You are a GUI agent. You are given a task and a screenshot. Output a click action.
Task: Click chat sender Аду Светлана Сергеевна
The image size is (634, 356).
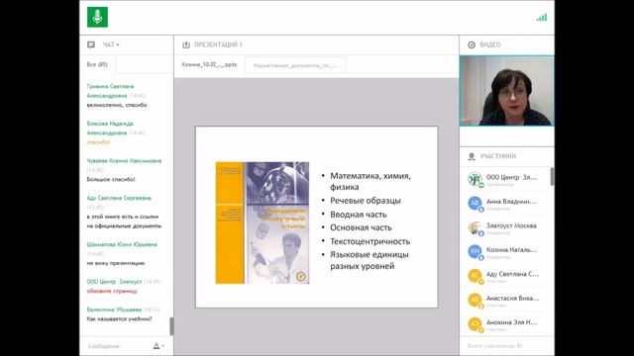[119, 198]
